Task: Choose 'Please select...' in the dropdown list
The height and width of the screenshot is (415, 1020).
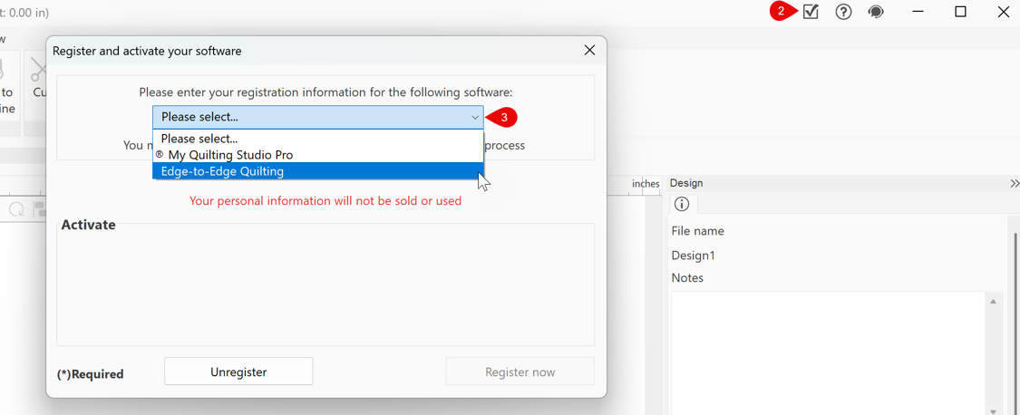Action: click(318, 138)
